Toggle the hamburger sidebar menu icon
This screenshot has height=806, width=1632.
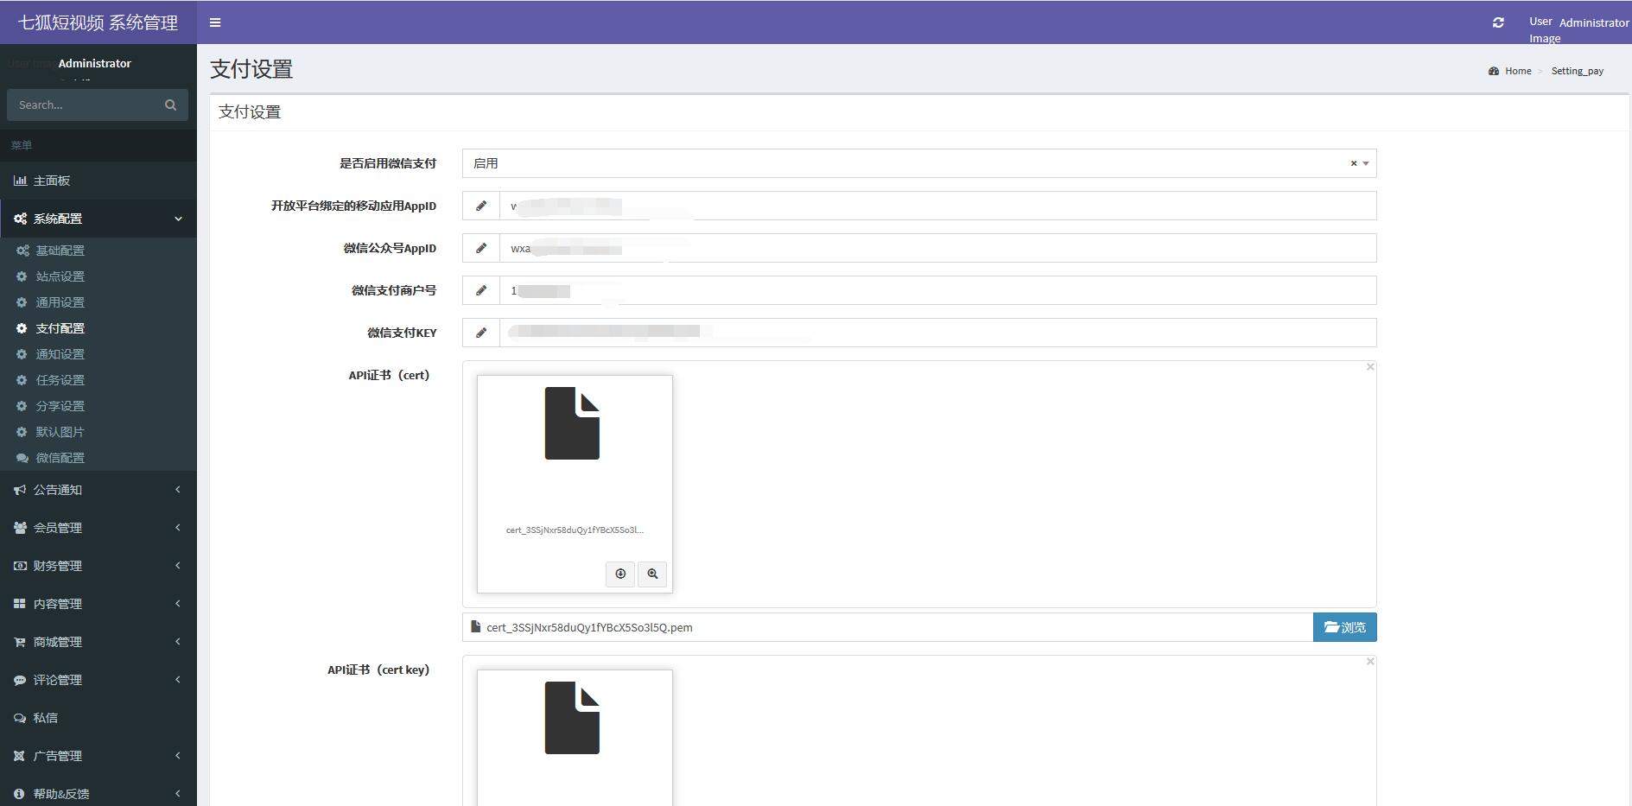pyautogui.click(x=215, y=23)
